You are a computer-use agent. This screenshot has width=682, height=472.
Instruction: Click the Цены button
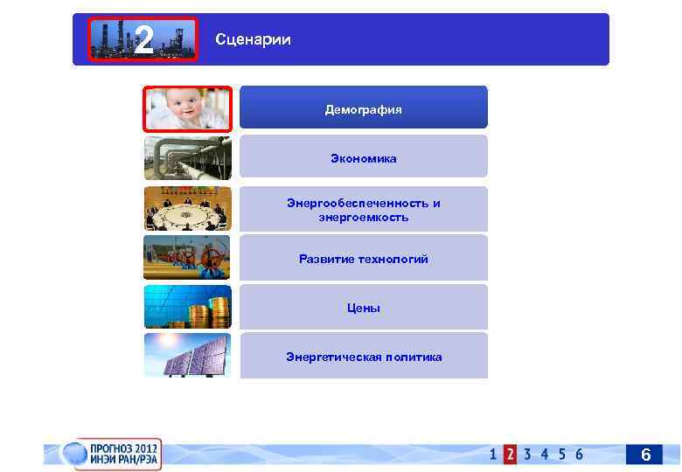point(364,307)
